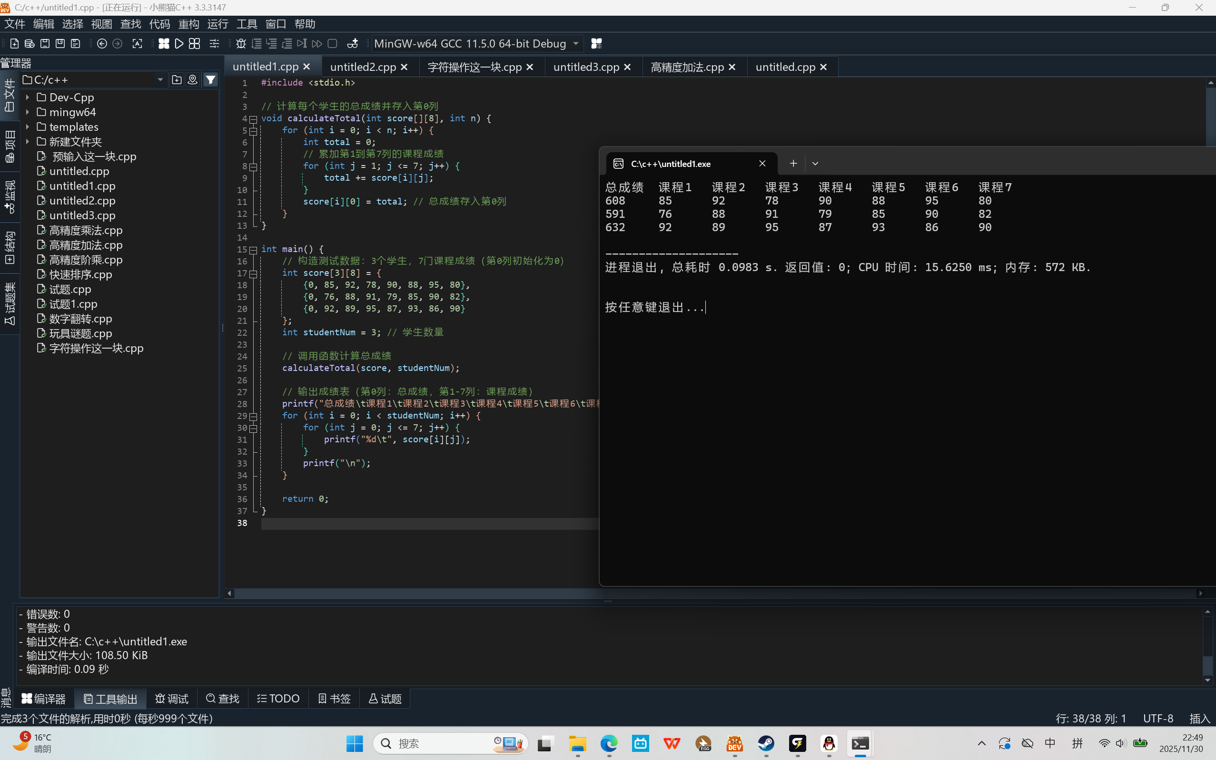This screenshot has width=1216, height=760.
Task: Expand the Dev-Cpp folder
Action: coord(28,97)
